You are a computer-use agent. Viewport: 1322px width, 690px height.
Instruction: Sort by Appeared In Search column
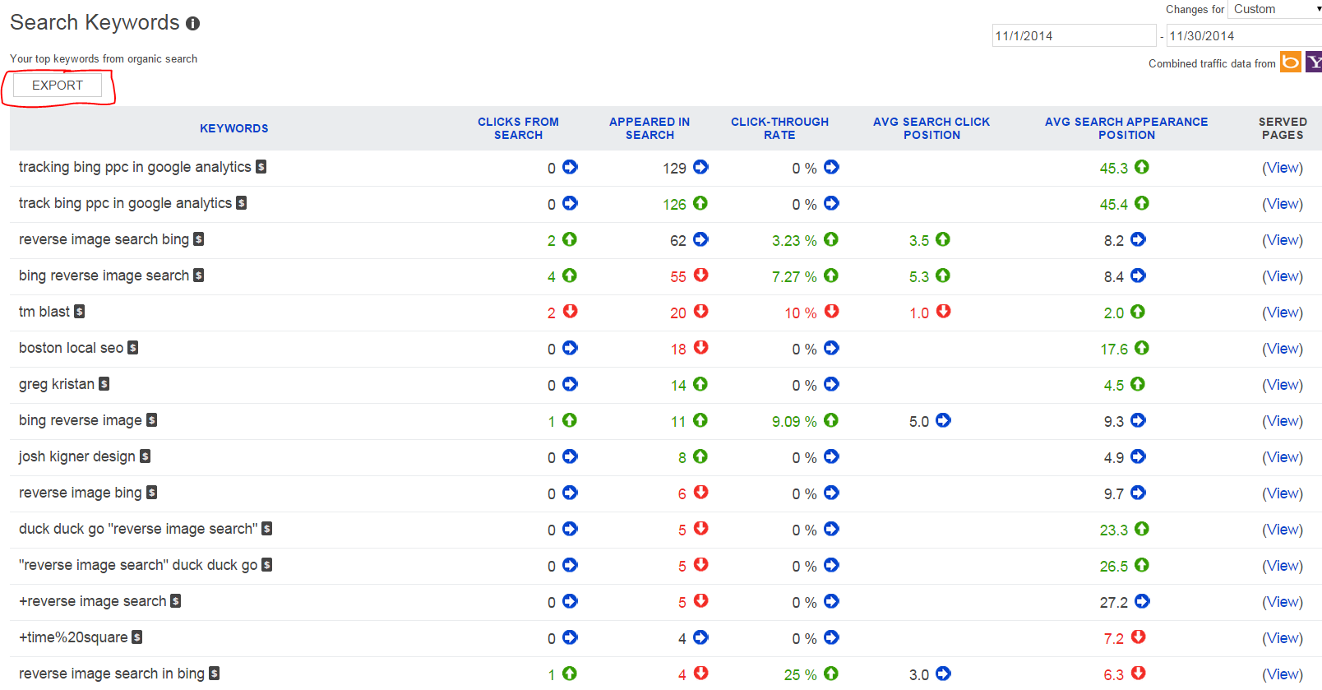click(x=649, y=128)
